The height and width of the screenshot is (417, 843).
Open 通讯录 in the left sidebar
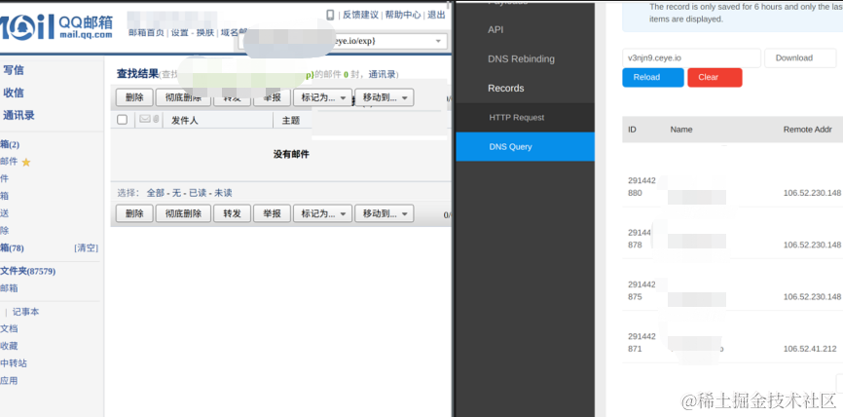coord(18,115)
